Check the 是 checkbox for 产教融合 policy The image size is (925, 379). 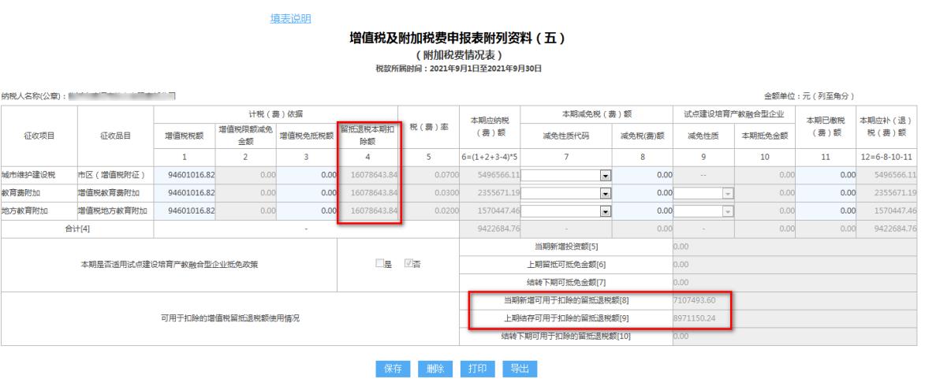[380, 262]
